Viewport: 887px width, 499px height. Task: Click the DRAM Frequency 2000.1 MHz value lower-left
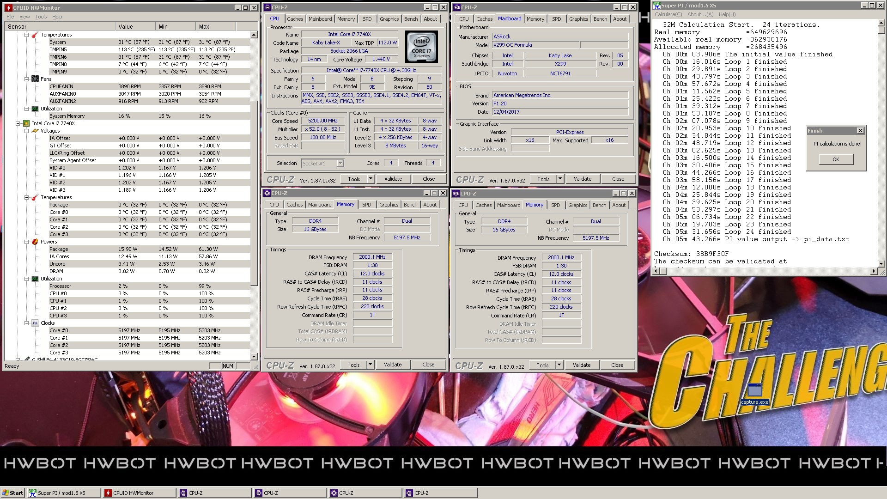pos(372,257)
